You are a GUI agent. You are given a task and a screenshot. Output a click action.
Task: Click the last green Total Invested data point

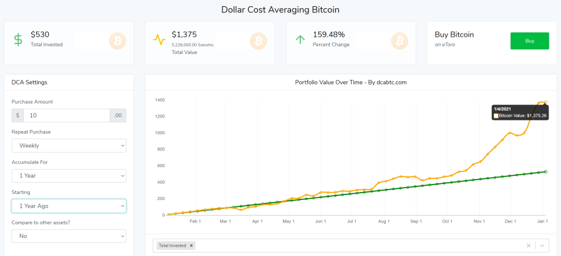pos(545,171)
